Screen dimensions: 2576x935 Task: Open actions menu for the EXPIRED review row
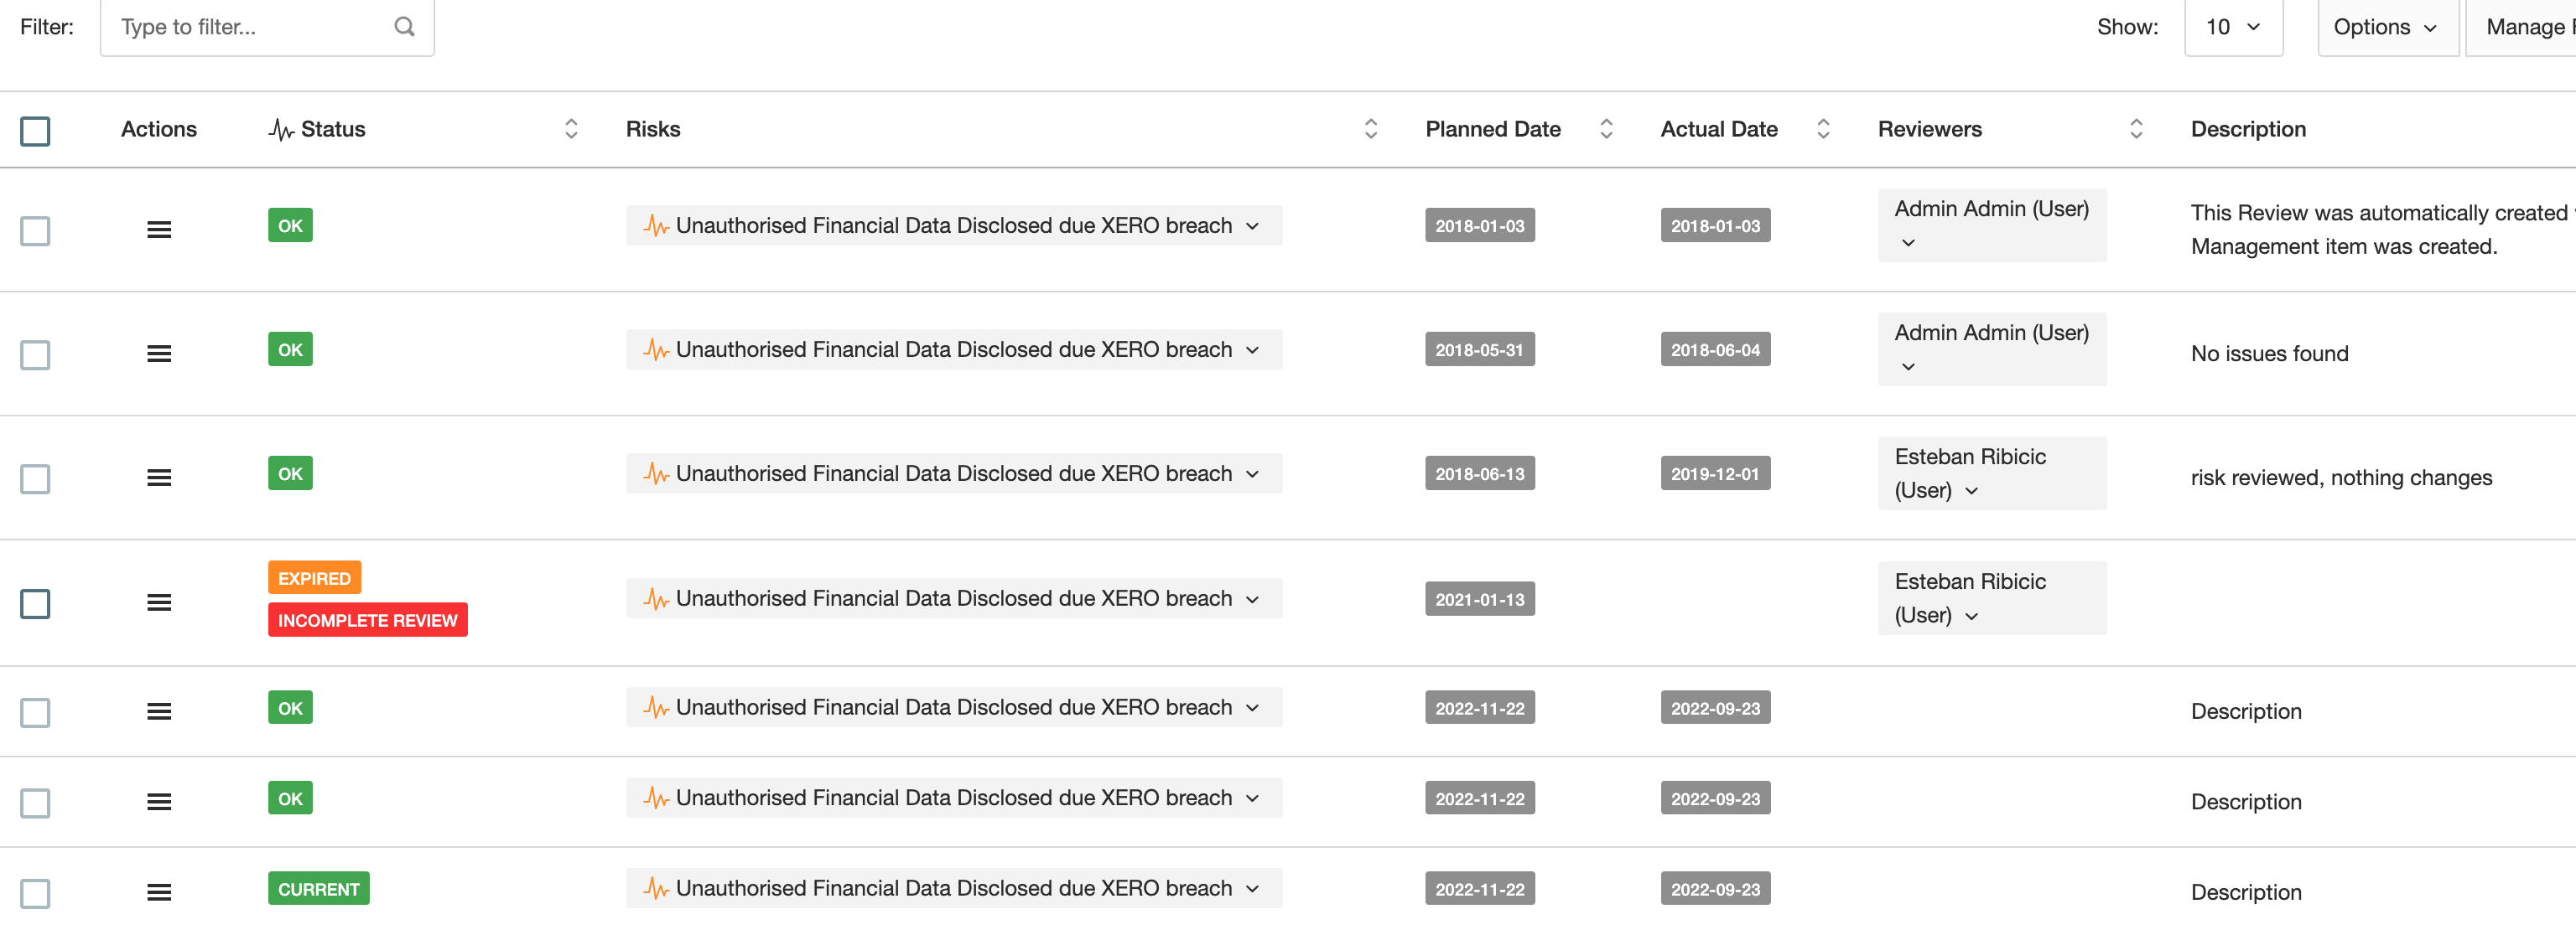159,602
